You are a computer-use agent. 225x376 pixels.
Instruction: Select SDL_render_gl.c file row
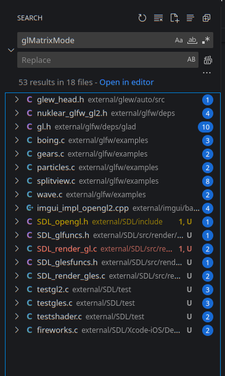pyautogui.click(x=112, y=248)
